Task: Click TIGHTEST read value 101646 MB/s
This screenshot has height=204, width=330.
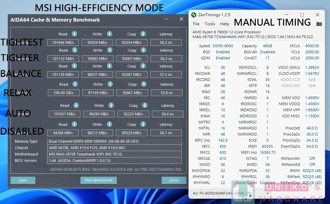Action: 63,42
